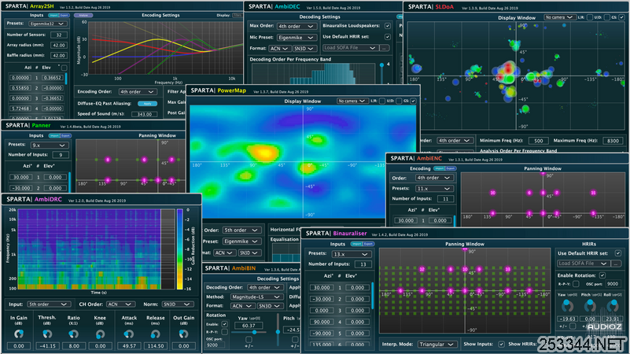Toggle U|D flip checkbox in PowerMap

click(x=399, y=101)
